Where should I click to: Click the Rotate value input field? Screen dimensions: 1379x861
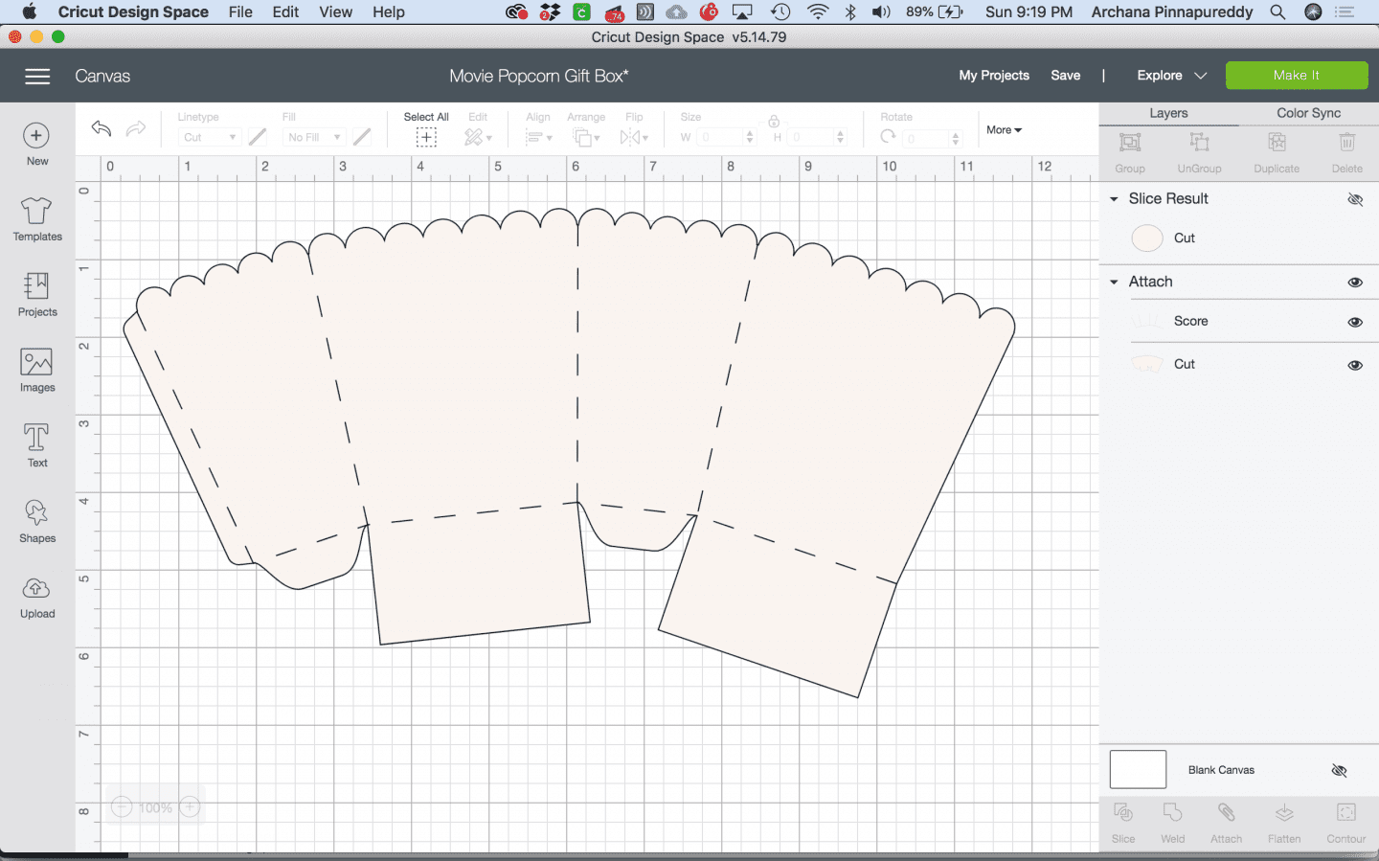point(932,139)
